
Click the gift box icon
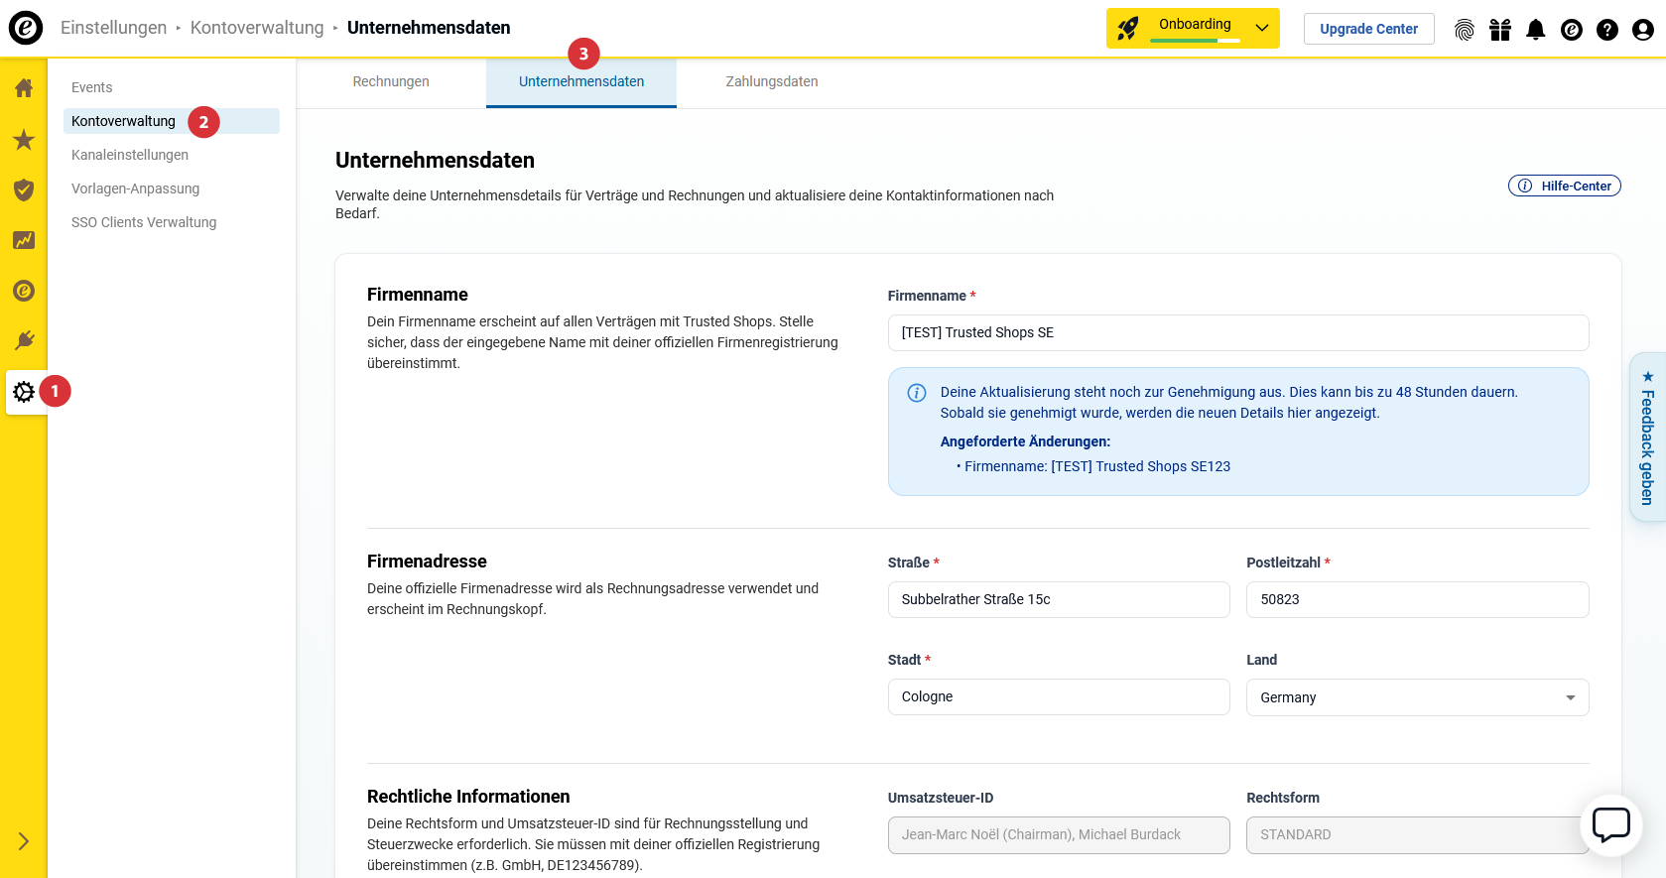[1499, 30]
